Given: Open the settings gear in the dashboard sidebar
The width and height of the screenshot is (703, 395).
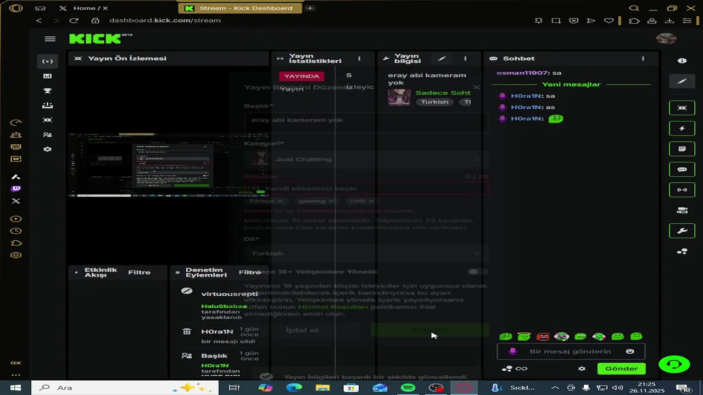Looking at the screenshot, I should coord(48,149).
